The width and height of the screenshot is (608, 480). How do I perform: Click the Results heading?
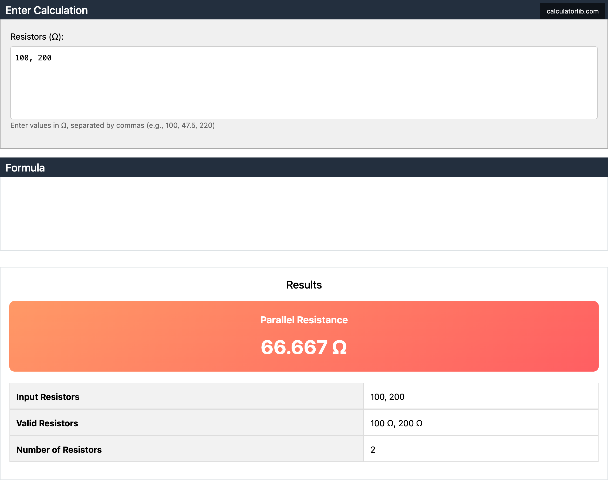click(304, 285)
